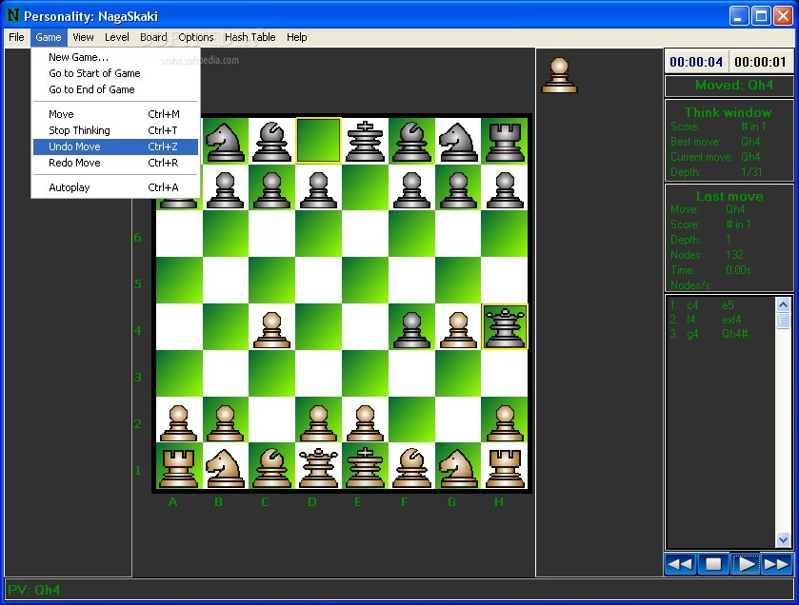Select the black knight on b8
799x605 pixels.
(226, 143)
